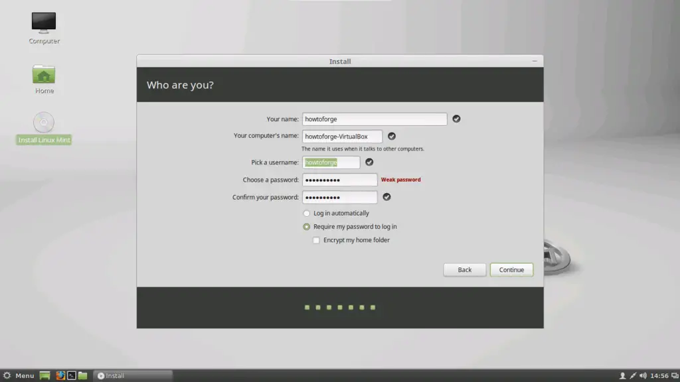Click the Continue button
The height and width of the screenshot is (382, 680).
tap(511, 270)
